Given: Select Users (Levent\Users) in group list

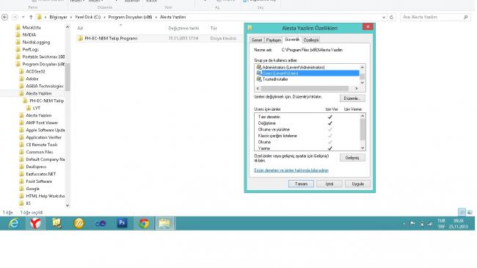Looking at the screenshot, I should click(307, 73).
